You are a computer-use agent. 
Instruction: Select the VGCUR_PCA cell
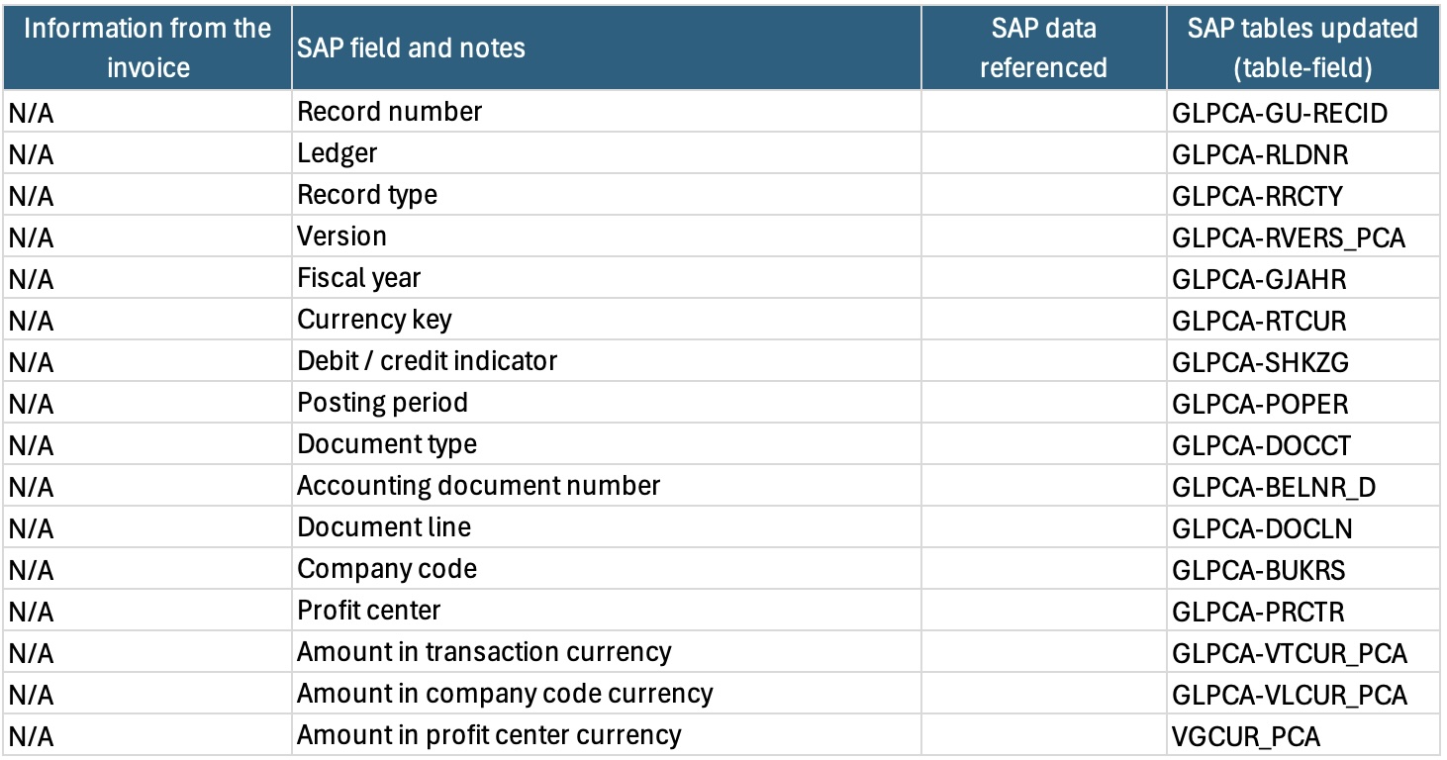[1302, 735]
